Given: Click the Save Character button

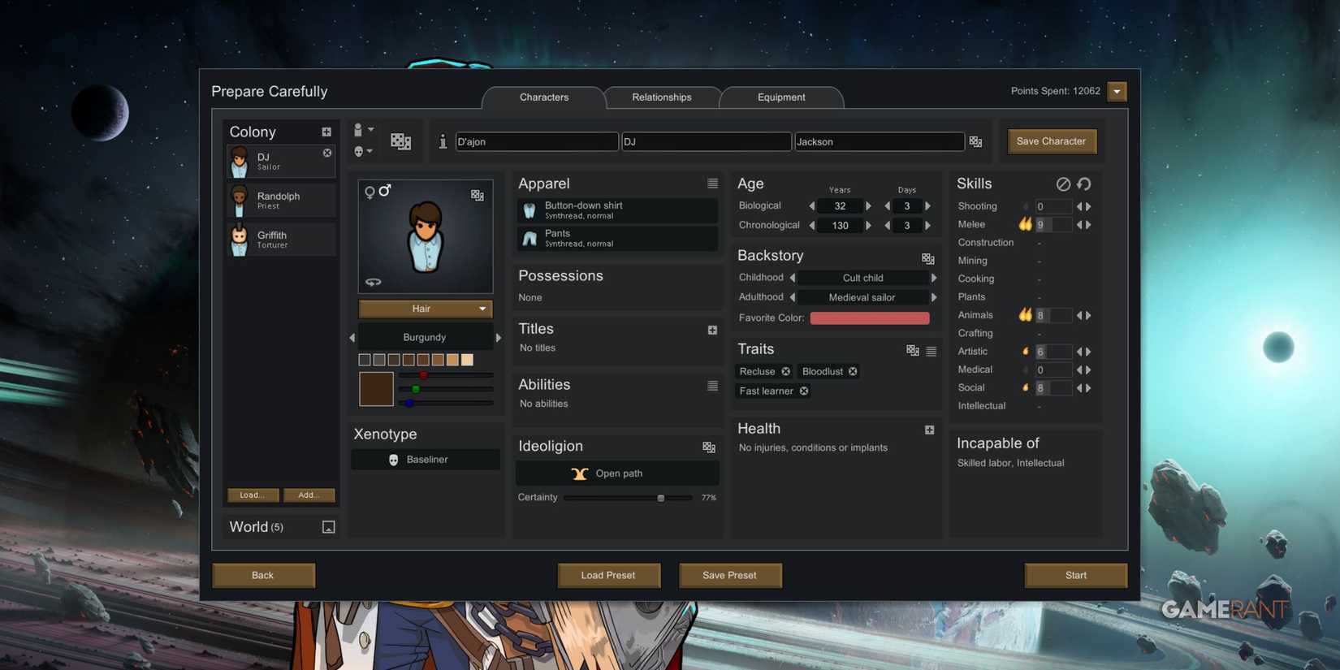Looking at the screenshot, I should point(1051,141).
